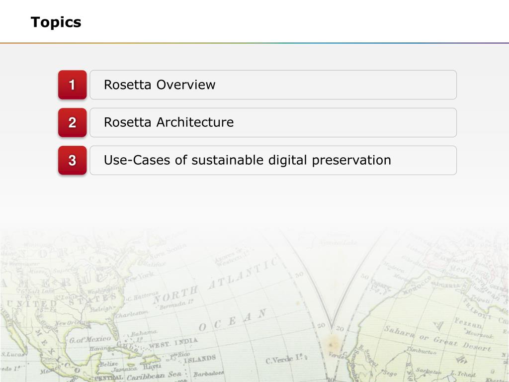
Task: Click the "Topics" slide title
Action: [56, 22]
